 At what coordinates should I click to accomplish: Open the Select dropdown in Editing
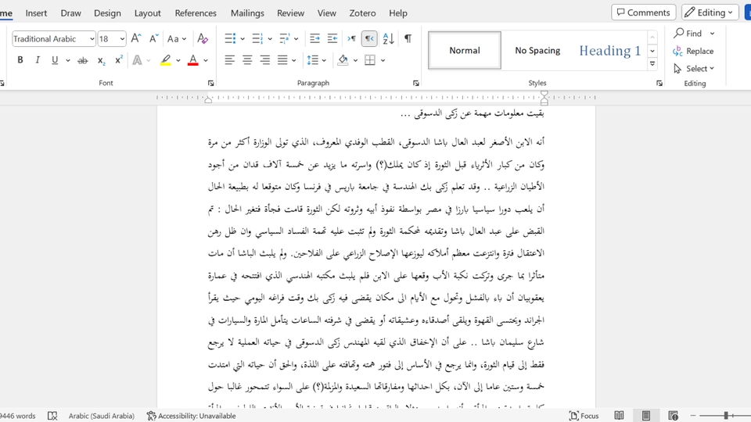[x=694, y=69]
